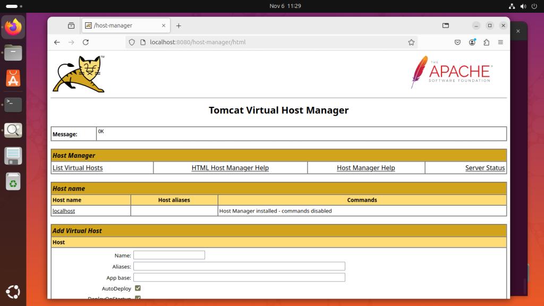Viewport: 544px width, 306px height.
Task: Click inside the Name input field
Action: 168,254
